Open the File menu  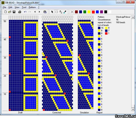(x=4, y=7)
